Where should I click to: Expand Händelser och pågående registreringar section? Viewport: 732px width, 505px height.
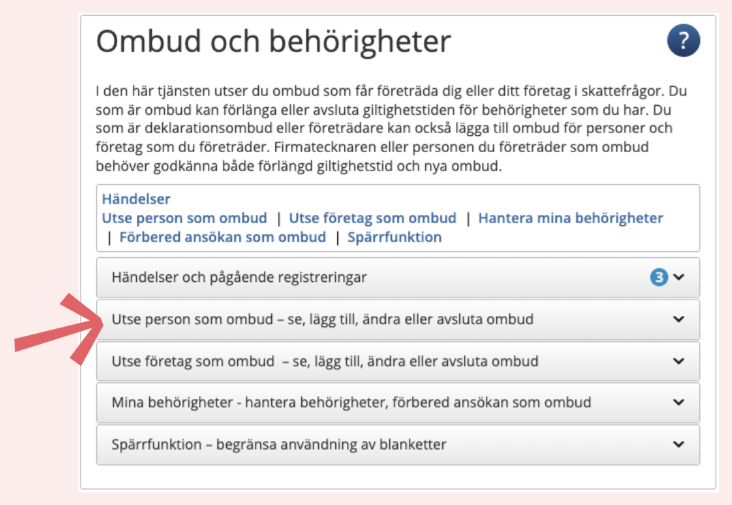click(398, 277)
